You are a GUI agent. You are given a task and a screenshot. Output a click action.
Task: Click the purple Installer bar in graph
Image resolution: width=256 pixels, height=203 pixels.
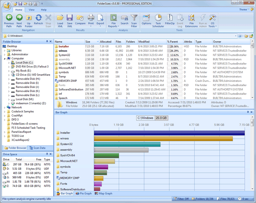[169, 133]
